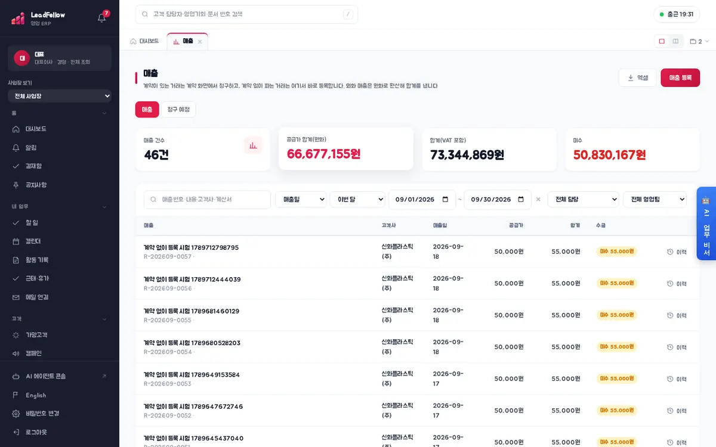Image resolution: width=716 pixels, height=447 pixels.
Task: Click the 할 일 check icon in sidebar
Action: point(16,222)
